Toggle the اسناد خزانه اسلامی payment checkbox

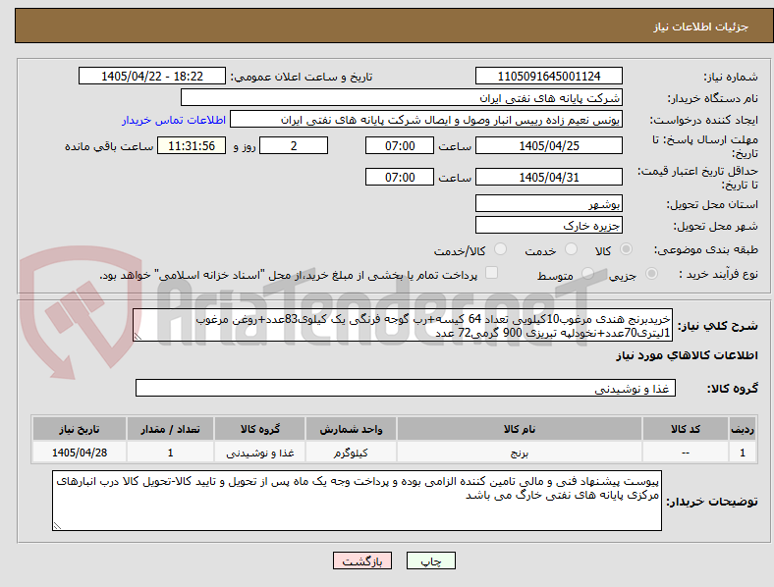pos(492,273)
